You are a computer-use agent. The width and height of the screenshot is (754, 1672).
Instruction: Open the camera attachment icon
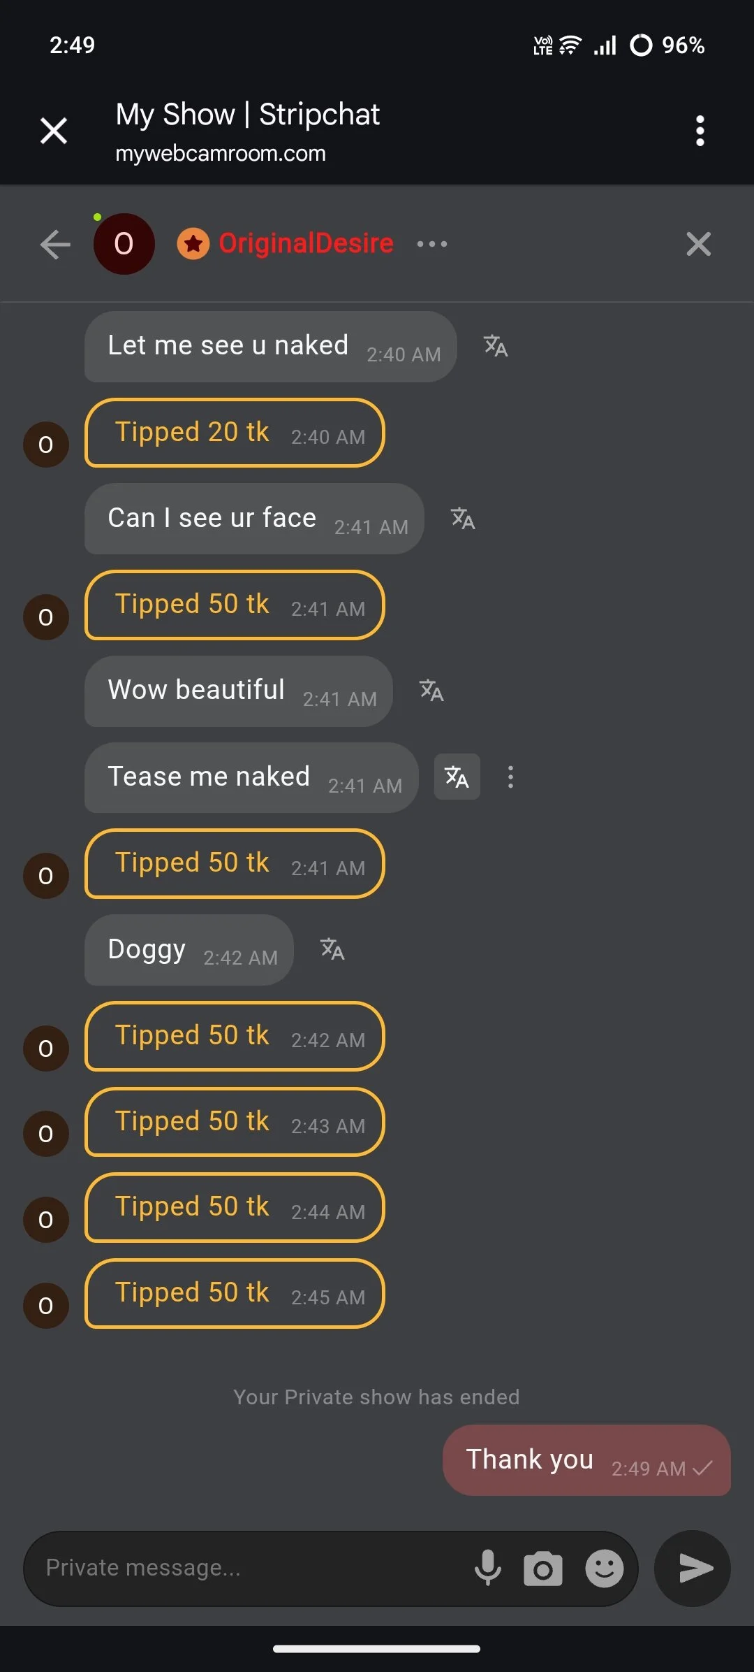tap(543, 1568)
